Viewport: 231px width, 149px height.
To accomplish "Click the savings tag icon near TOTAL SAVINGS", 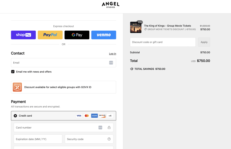I will coord(132,69).
